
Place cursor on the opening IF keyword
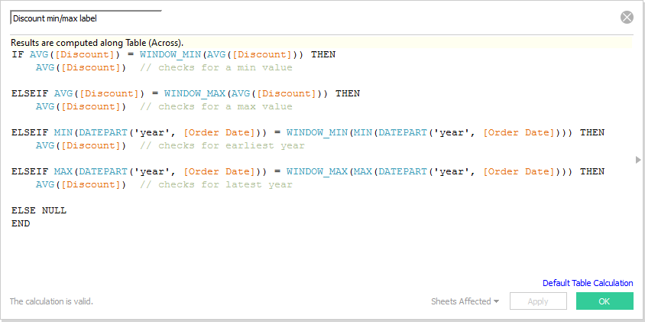(18, 55)
